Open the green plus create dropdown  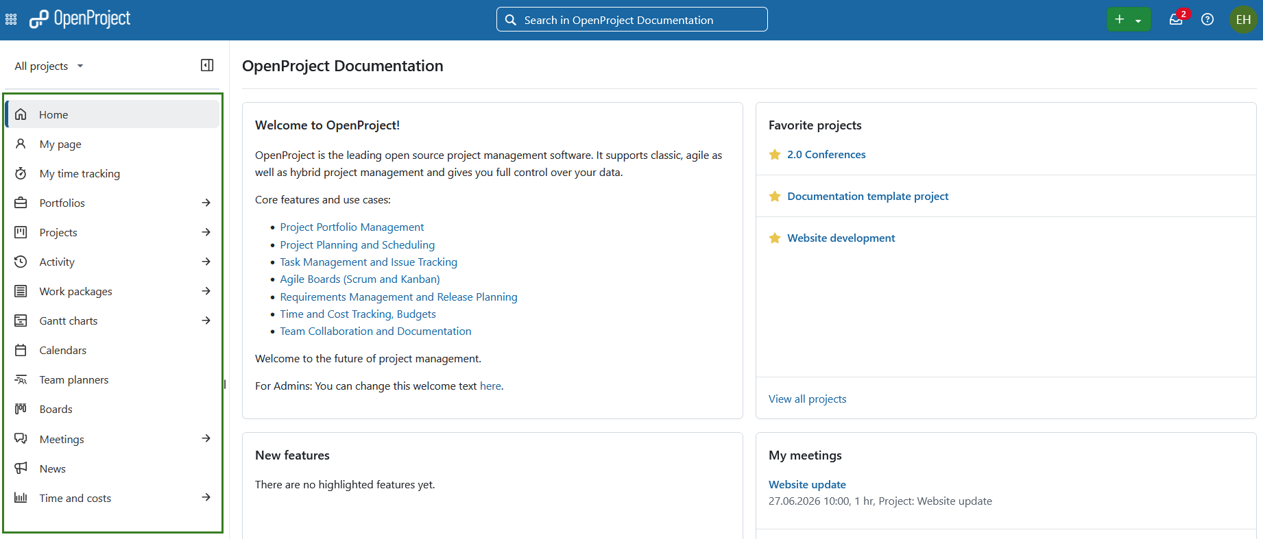tap(1129, 20)
